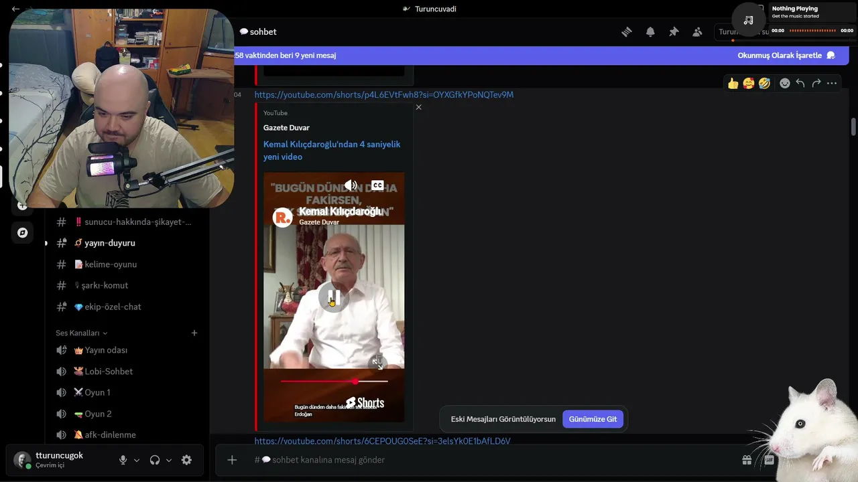Forward the message with arrow icon

click(x=816, y=83)
